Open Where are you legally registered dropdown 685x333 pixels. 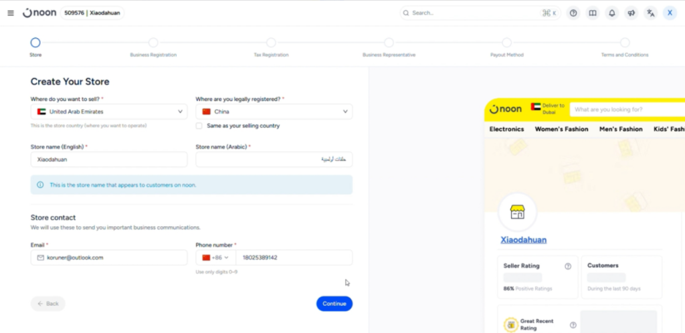coord(274,112)
